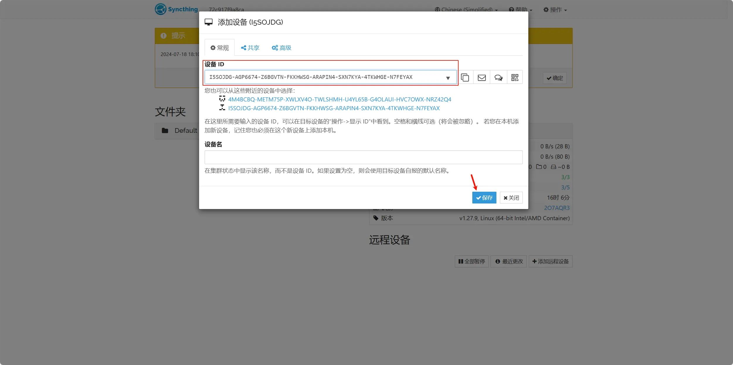Image resolution: width=733 pixels, height=365 pixels.
Task: Open the 操作 actions menu
Action: pyautogui.click(x=555, y=9)
